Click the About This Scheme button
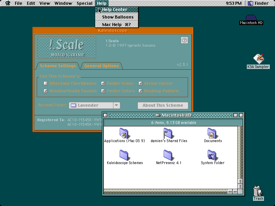This screenshot has width=275, height=206. pyautogui.click(x=163, y=105)
